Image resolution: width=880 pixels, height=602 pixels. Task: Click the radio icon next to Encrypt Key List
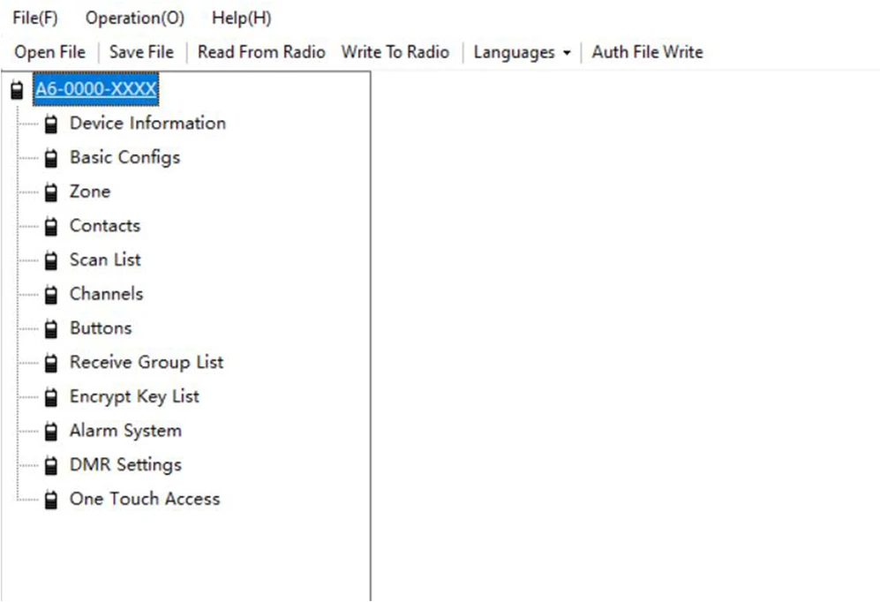click(51, 398)
